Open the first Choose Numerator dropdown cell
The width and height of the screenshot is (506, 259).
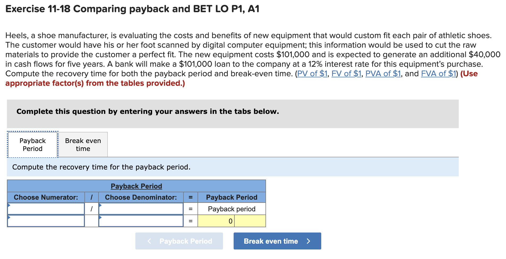pyautogui.click(x=46, y=209)
